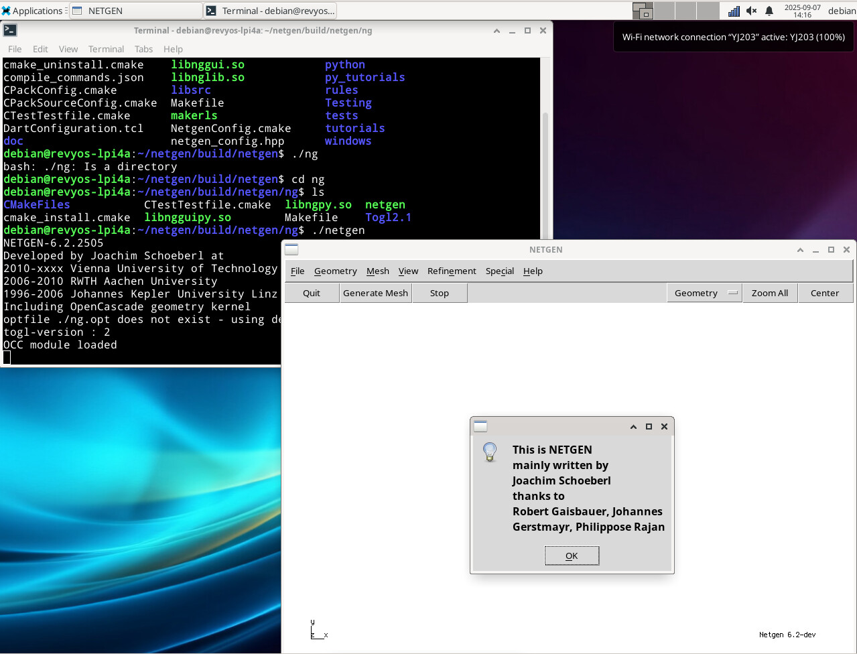Open the NETGEN window menu icon in title bar

pyautogui.click(x=291, y=250)
